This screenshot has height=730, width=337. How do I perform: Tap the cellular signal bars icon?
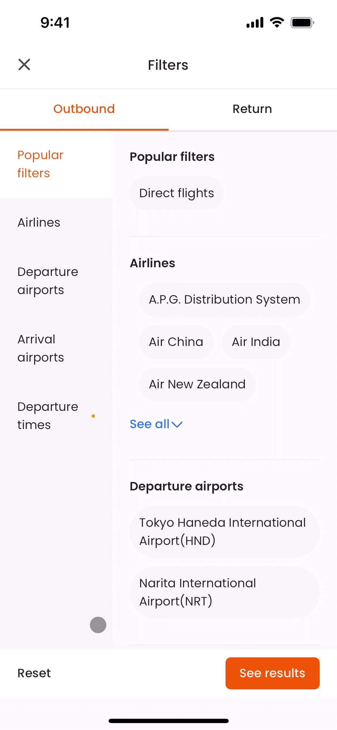pyautogui.click(x=255, y=22)
